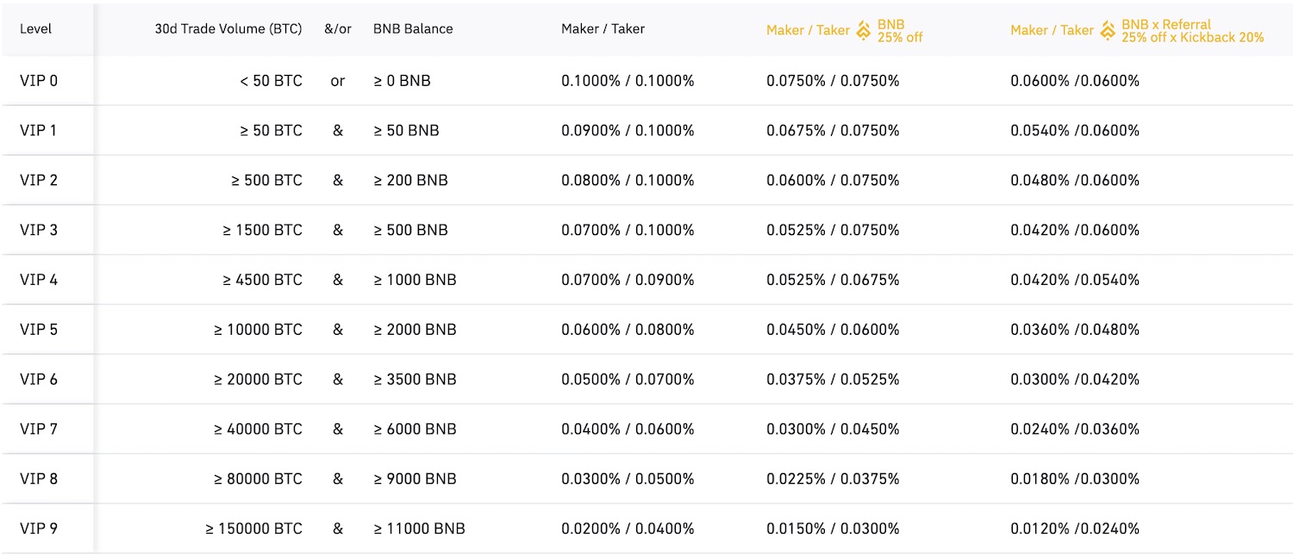Select the "< 50 BTC" volume cell
This screenshot has height=556, width=1293.
click(272, 81)
